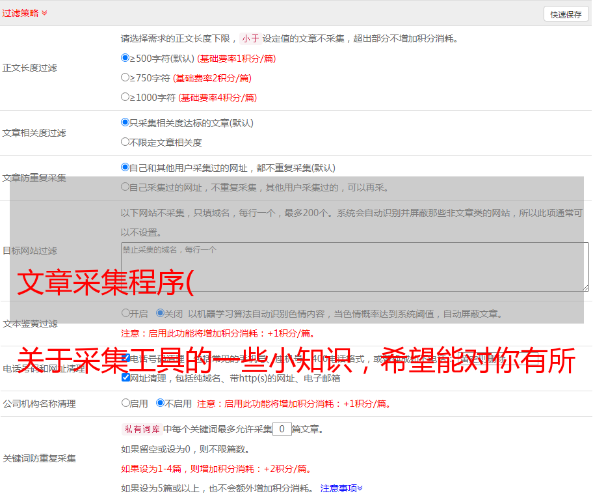593x500 pixels.
Task: Click the 基础费率2积分/篇 red note
Action: [x=212, y=78]
